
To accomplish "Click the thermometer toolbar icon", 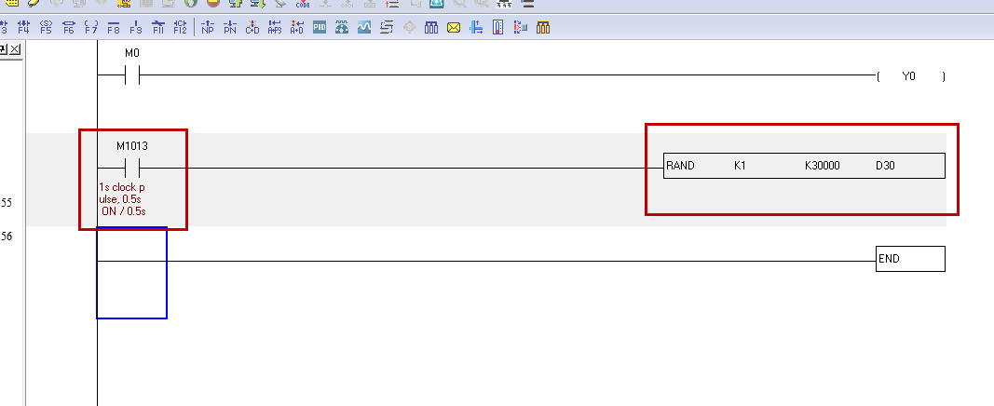I will tap(498, 27).
